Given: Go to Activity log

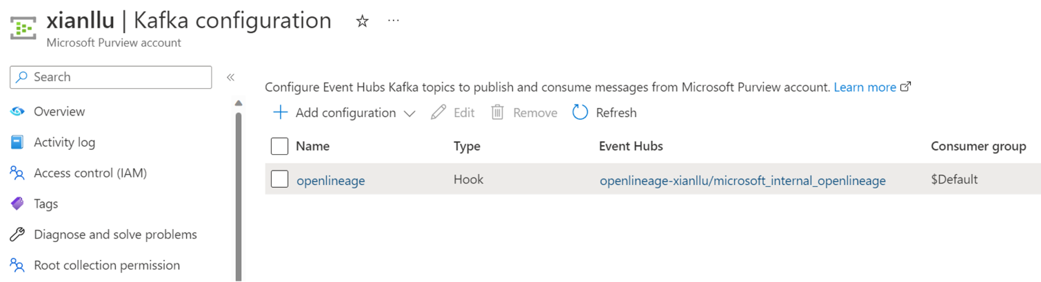Looking at the screenshot, I should click(x=64, y=142).
